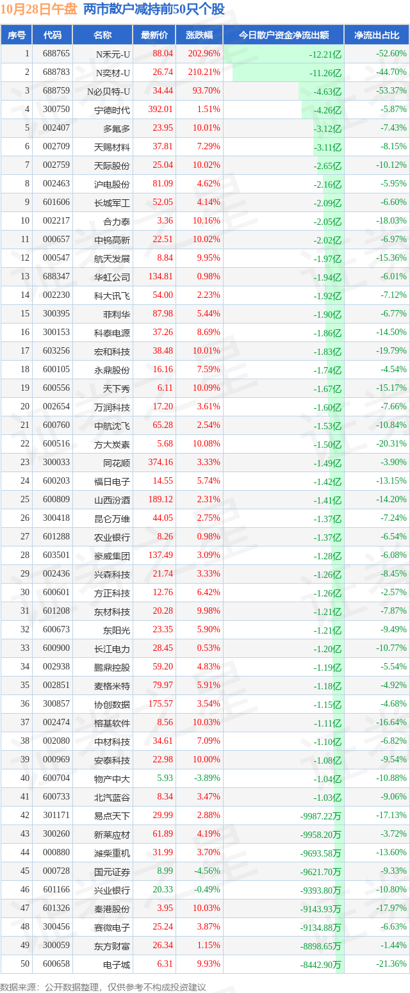Click the 名称 column header

point(102,35)
